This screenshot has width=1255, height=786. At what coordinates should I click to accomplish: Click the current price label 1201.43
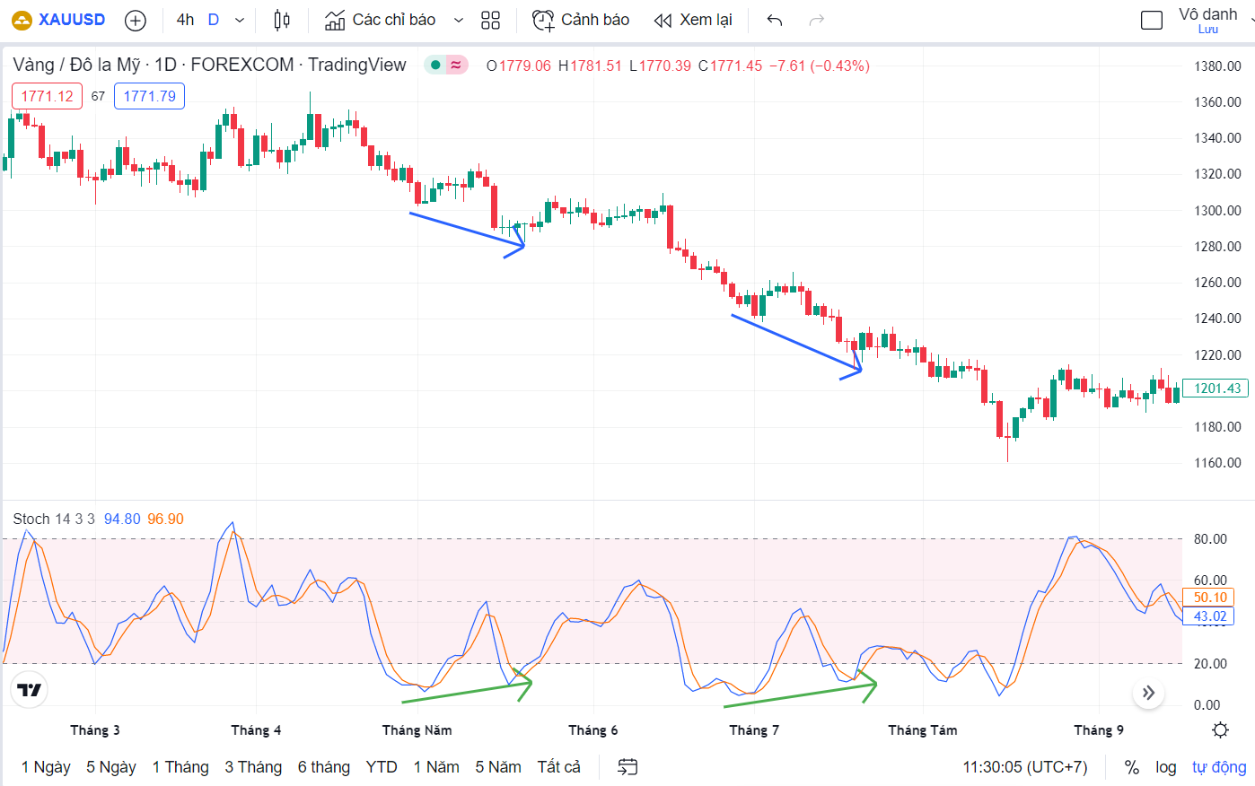click(x=1216, y=389)
